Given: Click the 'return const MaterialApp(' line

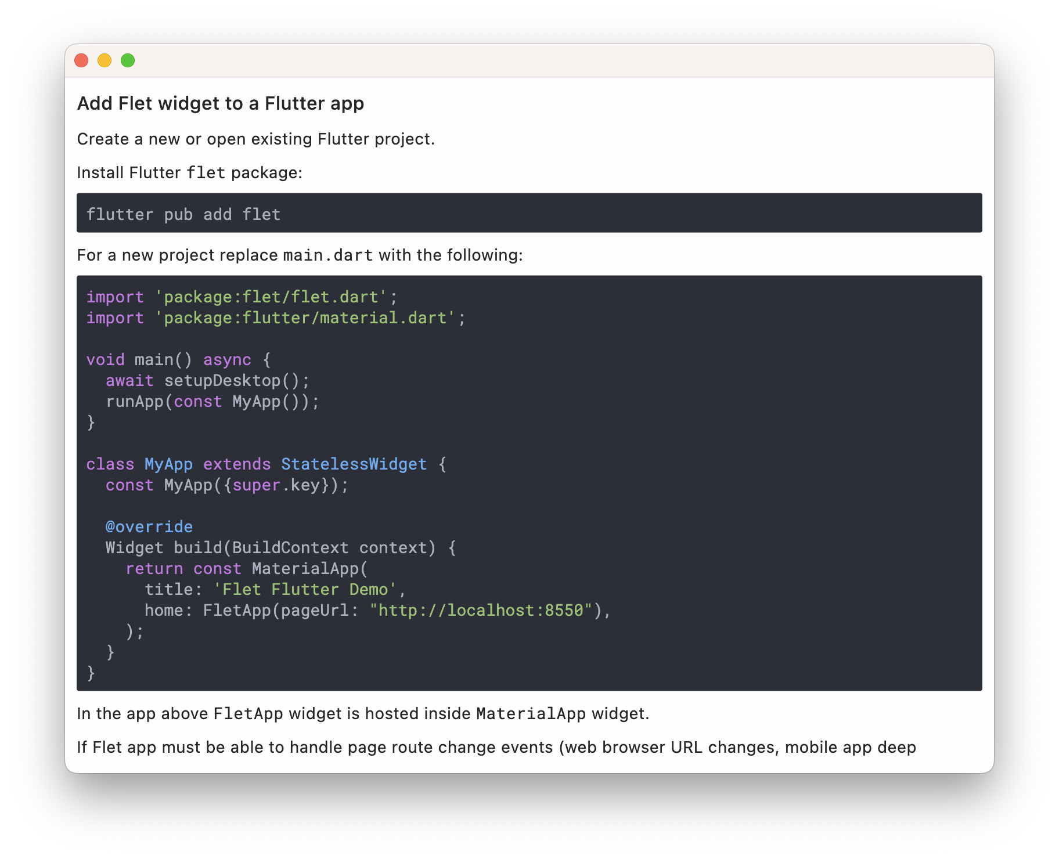Looking at the screenshot, I should point(245,568).
